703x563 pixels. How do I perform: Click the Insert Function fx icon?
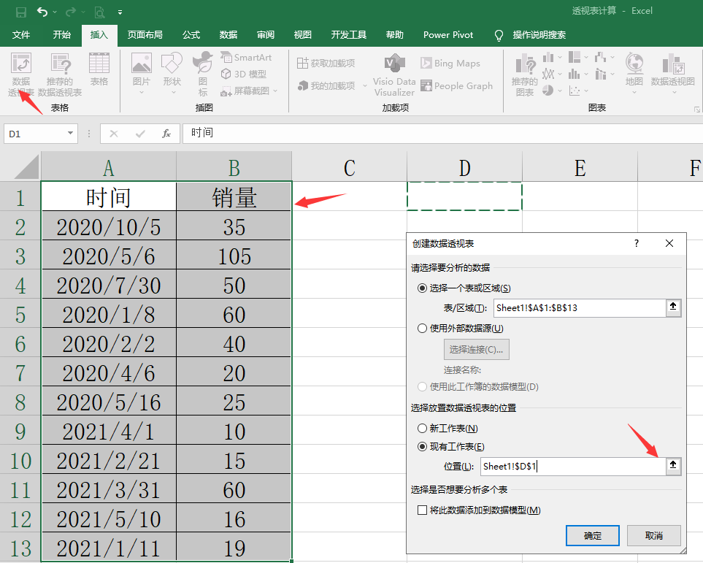[166, 134]
